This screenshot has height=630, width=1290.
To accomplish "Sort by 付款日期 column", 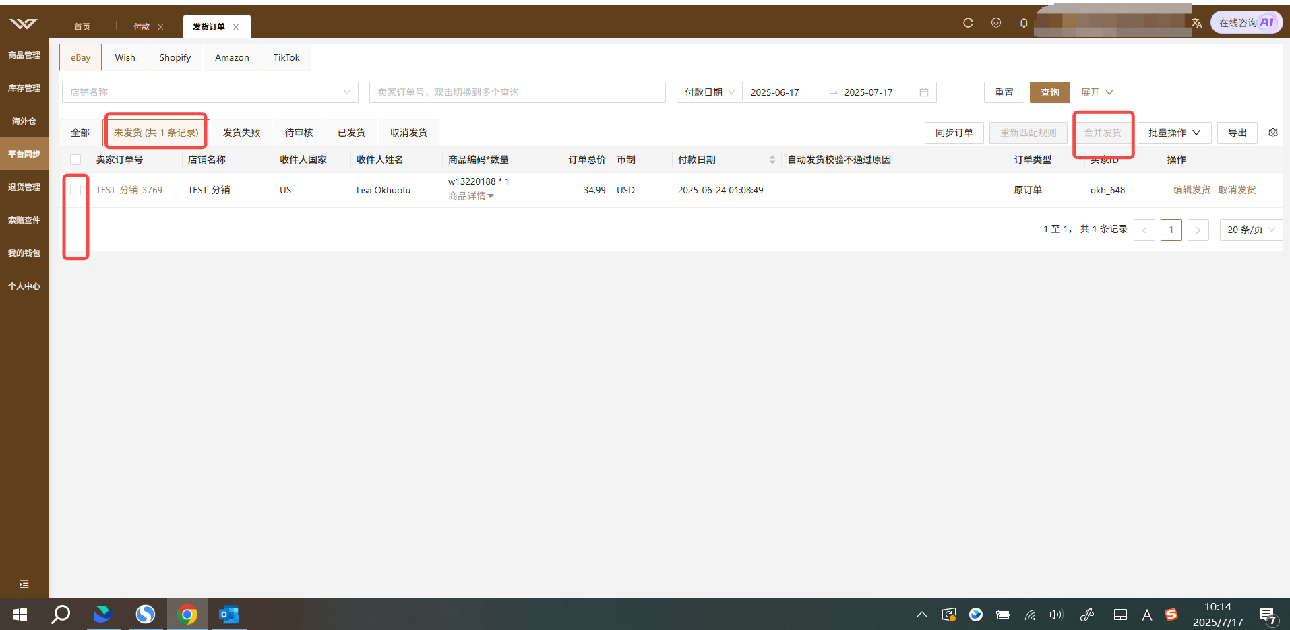I will pyautogui.click(x=772, y=160).
